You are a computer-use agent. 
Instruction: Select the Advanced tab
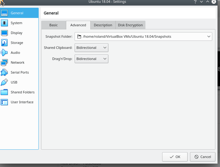click(x=78, y=25)
